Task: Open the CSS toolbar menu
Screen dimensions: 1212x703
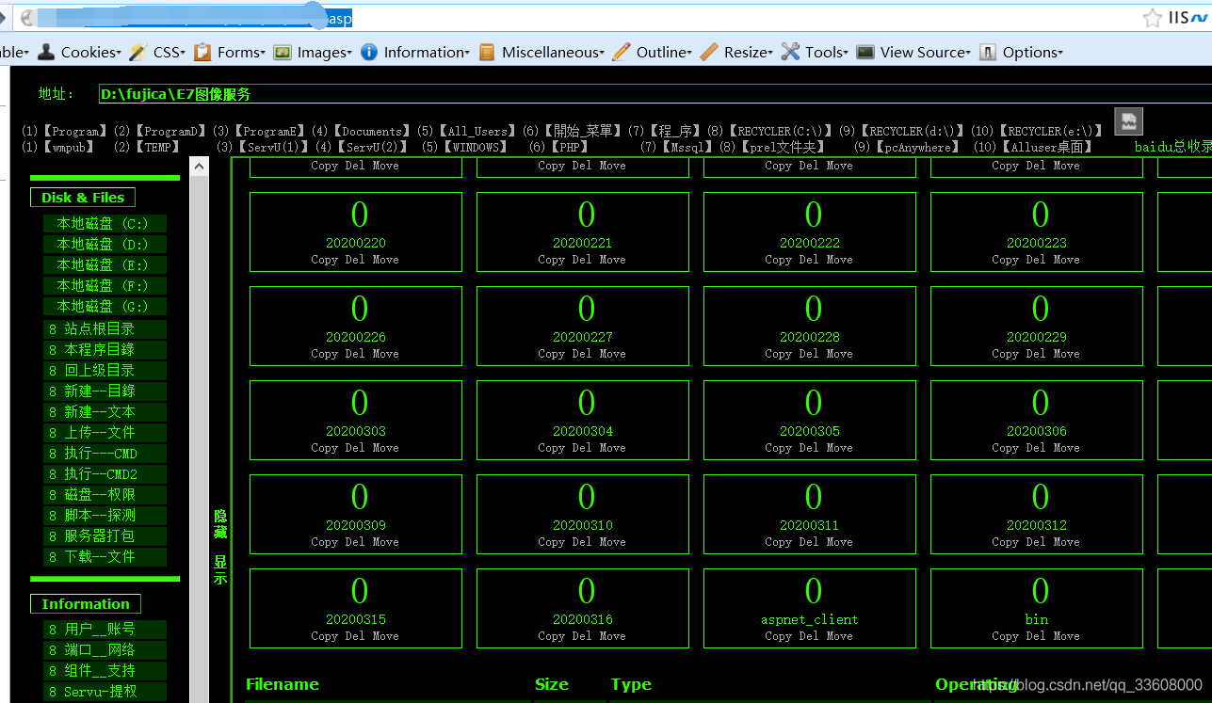Action: [157, 52]
